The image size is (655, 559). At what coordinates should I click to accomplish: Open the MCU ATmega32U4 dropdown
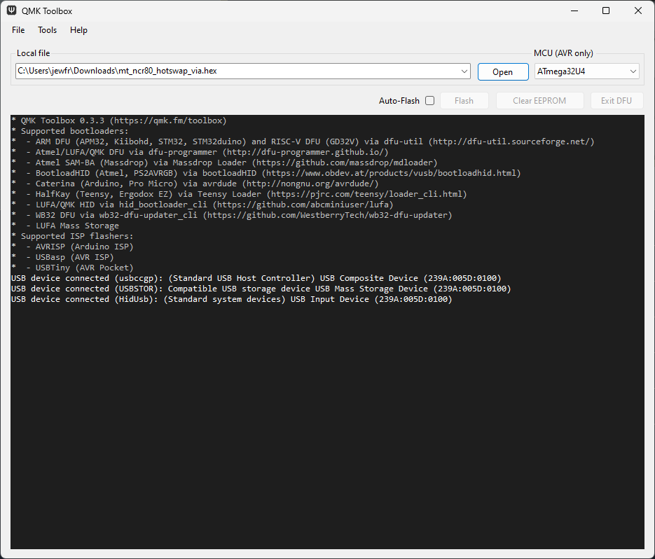(587, 71)
